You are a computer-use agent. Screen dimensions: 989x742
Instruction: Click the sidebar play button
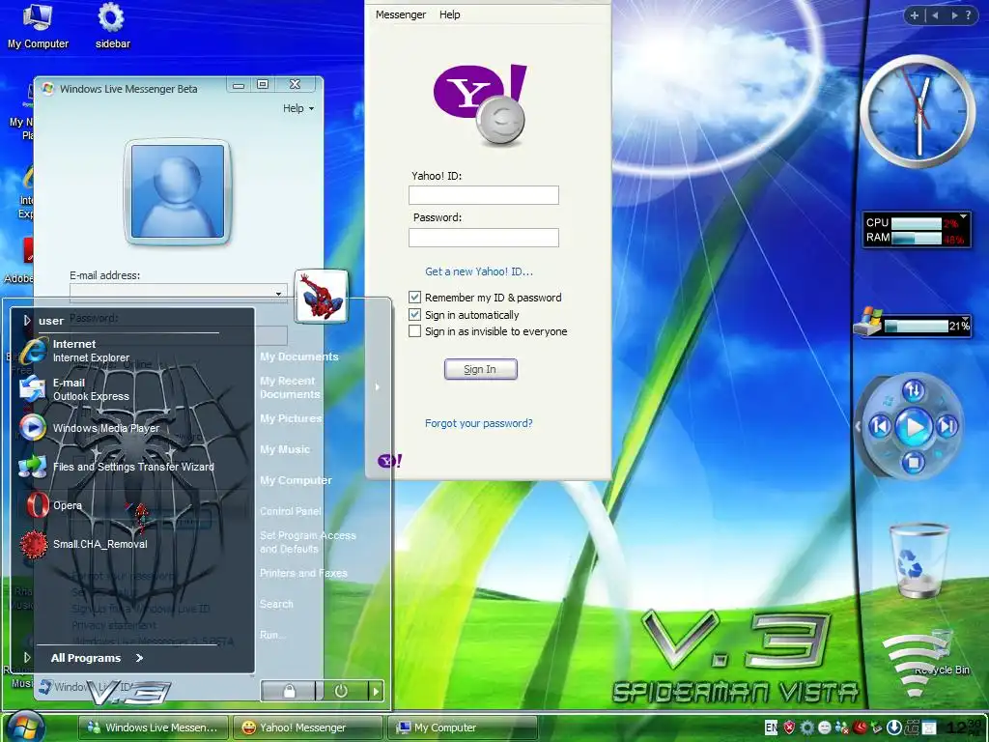pyautogui.click(x=914, y=427)
